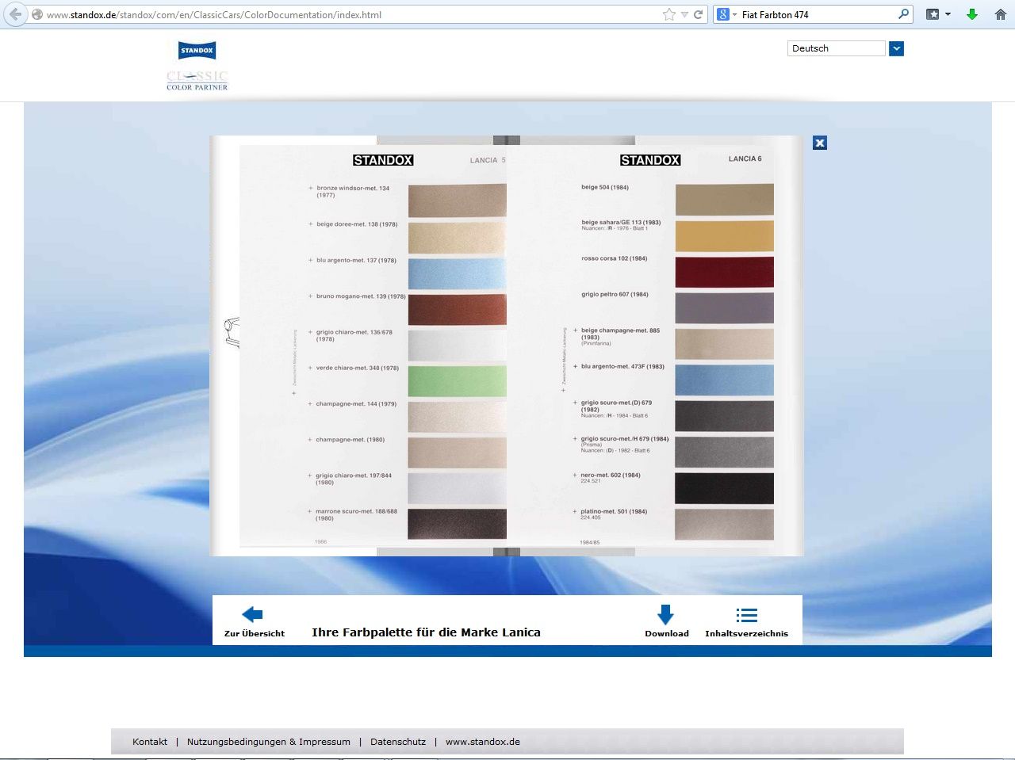
Task: Select the rosso corsa 102 swatch
Action: pyautogui.click(x=724, y=272)
